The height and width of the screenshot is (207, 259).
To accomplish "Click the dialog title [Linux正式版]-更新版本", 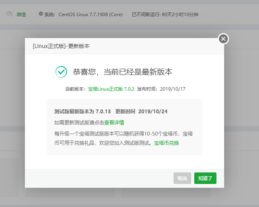I will click(61, 46).
